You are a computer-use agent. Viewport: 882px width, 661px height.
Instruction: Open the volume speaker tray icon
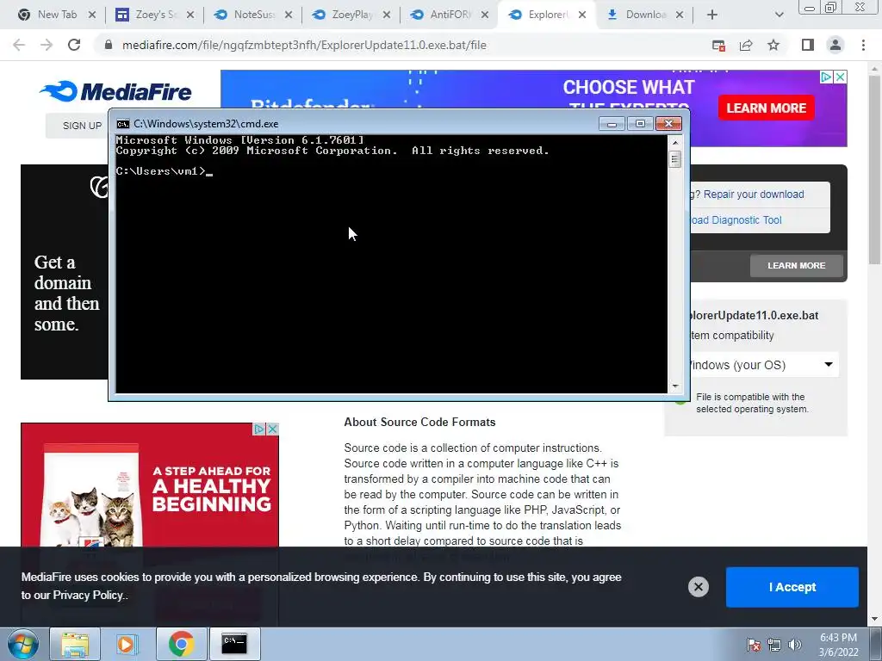click(x=794, y=645)
